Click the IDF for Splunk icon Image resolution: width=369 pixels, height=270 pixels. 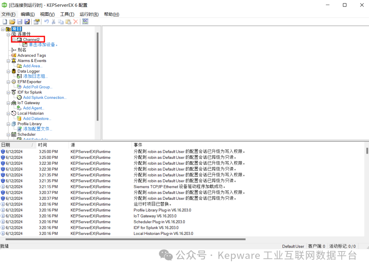click(x=14, y=92)
